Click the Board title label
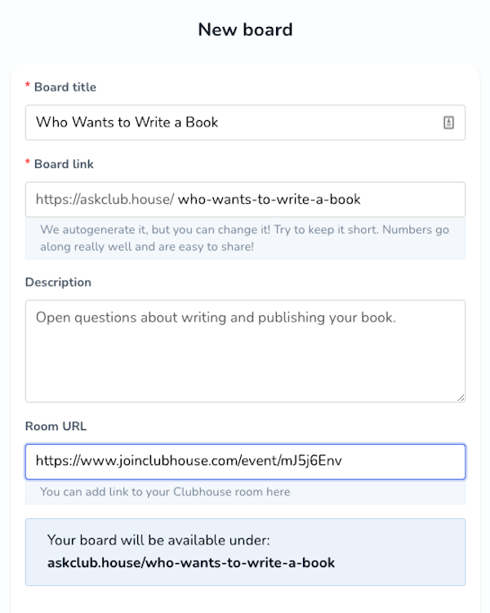This screenshot has width=490, height=613. click(x=65, y=87)
